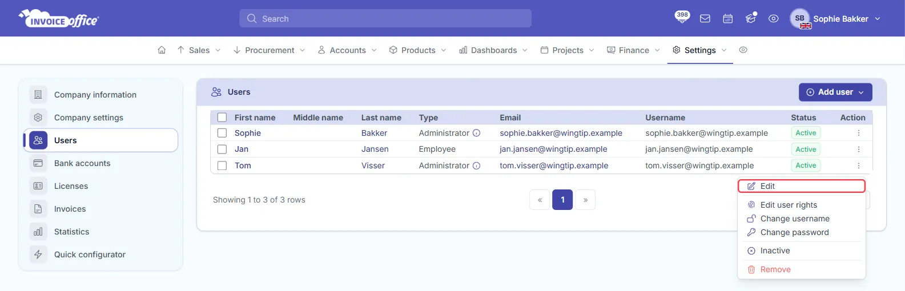Viewport: 905px width, 291px height.
Task: Open notifications with 398 badge
Action: (x=682, y=17)
